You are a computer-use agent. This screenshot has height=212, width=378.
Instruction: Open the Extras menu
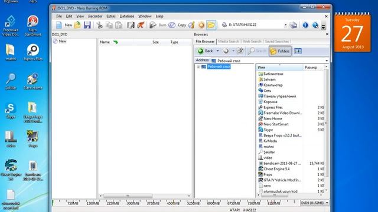(x=111, y=16)
